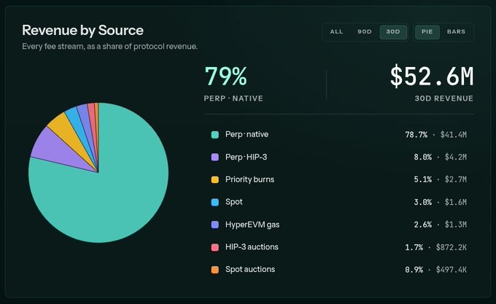
Task: Click the 30D REVENUE caption
Action: [x=443, y=98]
